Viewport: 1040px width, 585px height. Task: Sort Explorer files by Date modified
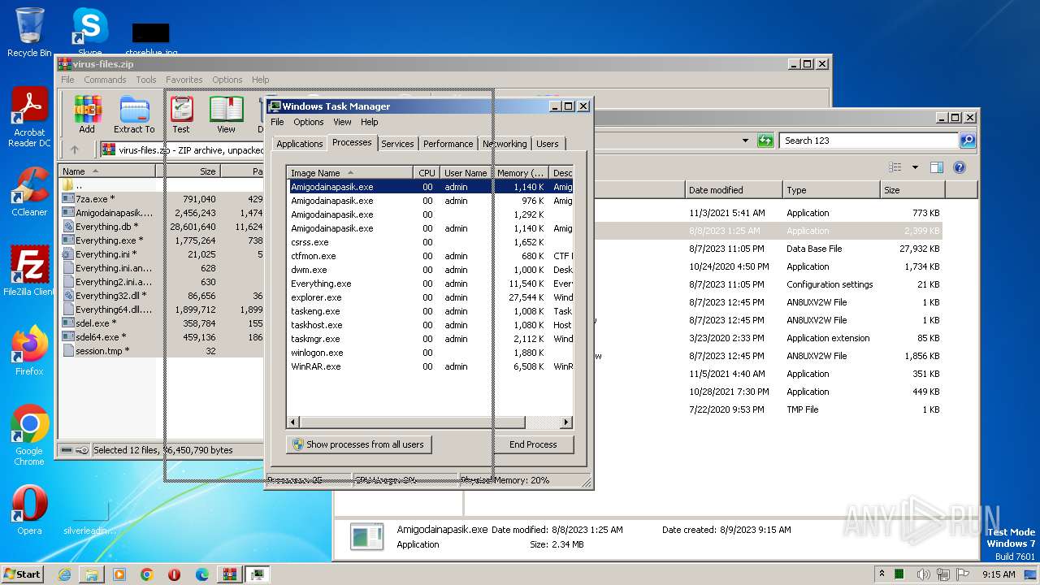coord(734,190)
